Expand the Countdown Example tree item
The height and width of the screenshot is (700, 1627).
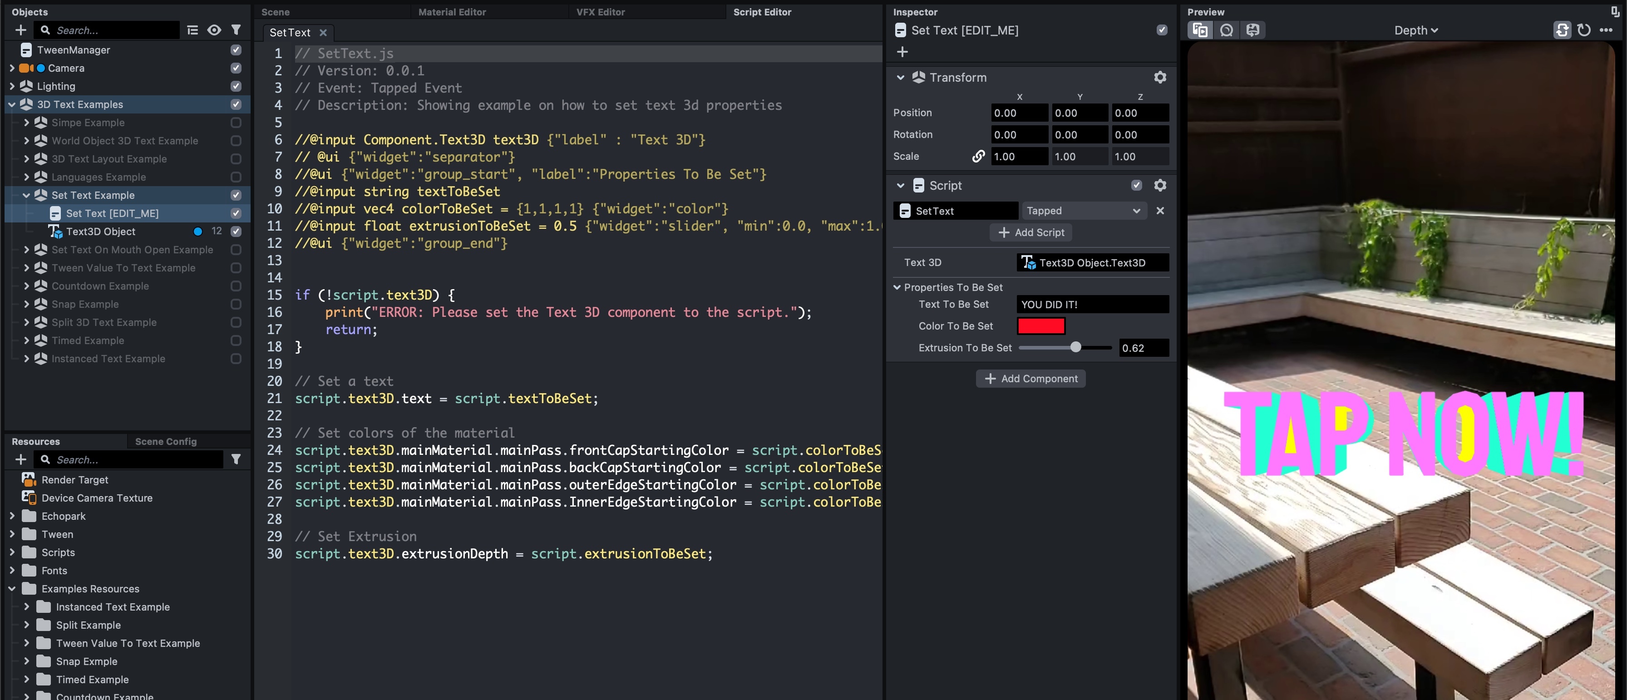(x=26, y=286)
